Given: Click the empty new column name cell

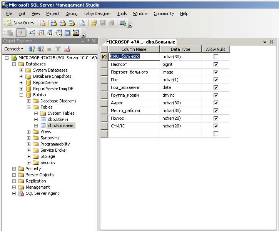Looking at the screenshot, I should [x=134, y=134].
